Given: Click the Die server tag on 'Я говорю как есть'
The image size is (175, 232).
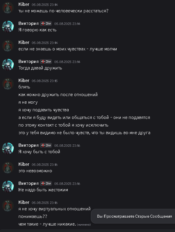Looking at the screenshot, I should (x=46, y=23).
